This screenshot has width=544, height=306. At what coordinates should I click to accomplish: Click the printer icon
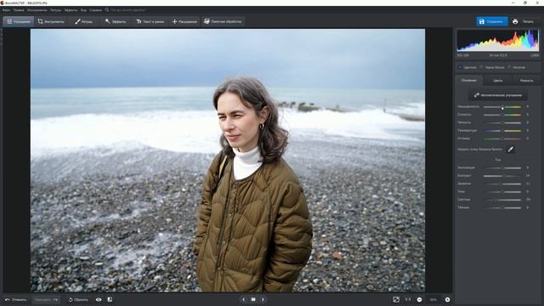click(x=515, y=21)
